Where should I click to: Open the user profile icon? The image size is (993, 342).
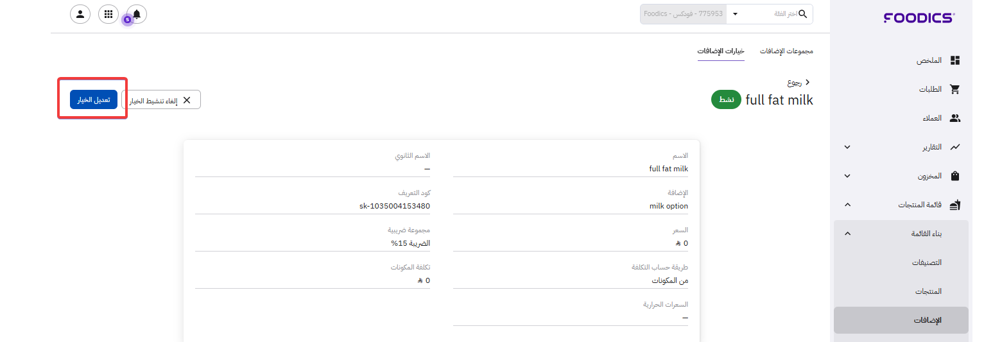(80, 14)
